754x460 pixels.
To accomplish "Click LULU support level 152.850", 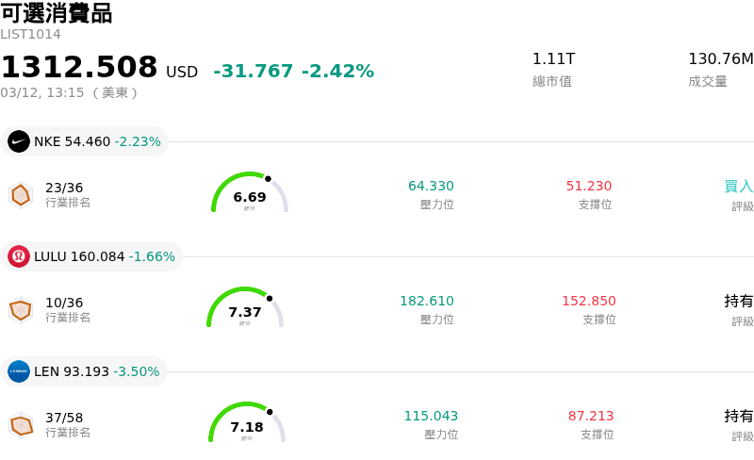I will click(x=589, y=302).
